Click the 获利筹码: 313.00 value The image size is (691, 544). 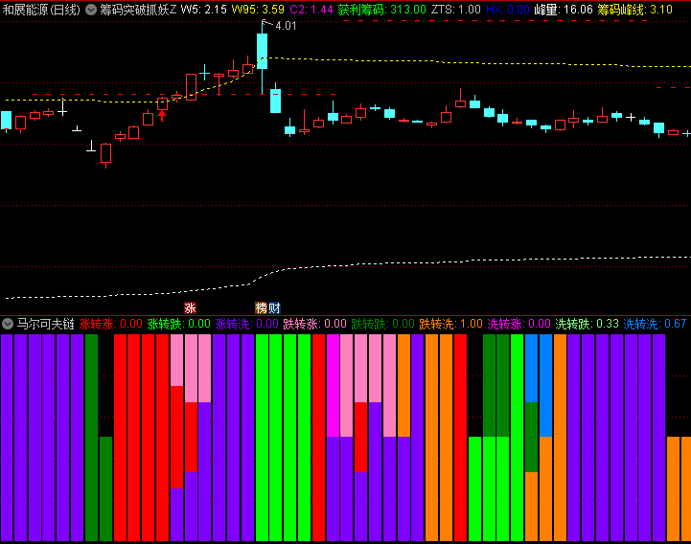click(x=382, y=10)
